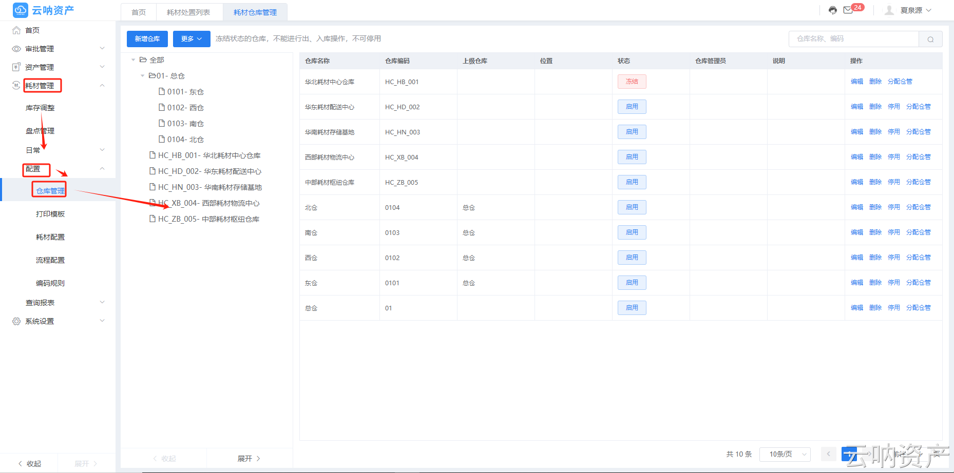Click 启用 status tag for 北仓
This screenshot has height=473, width=954.
click(x=632, y=207)
